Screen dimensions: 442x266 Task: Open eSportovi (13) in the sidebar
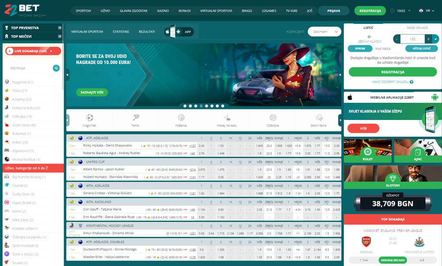click(23, 151)
